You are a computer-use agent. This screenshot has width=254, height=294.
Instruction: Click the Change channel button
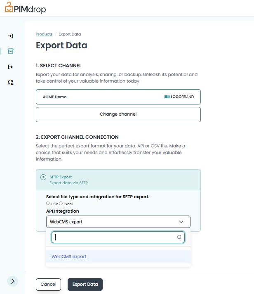(118, 114)
